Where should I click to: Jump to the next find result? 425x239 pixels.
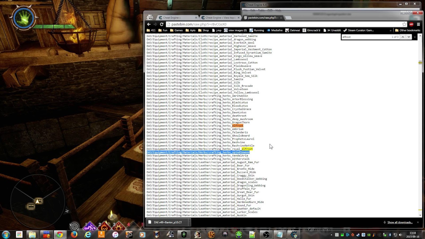409,37
